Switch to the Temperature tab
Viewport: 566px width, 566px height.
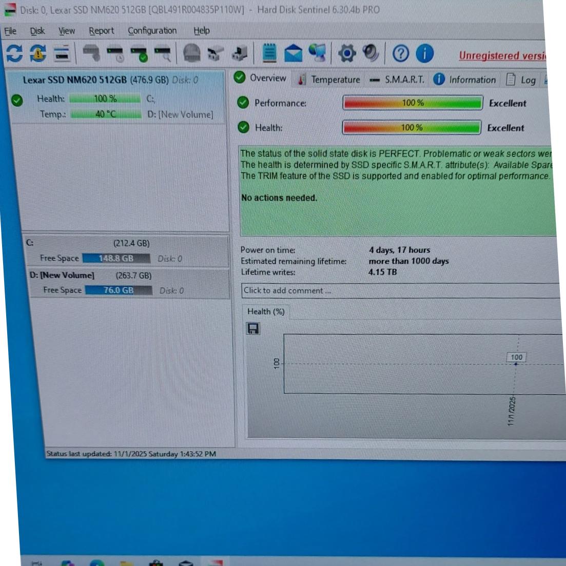329,80
